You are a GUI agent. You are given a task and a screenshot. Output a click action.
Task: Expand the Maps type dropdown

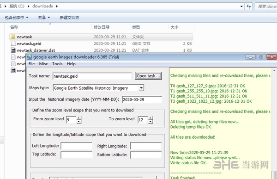[141, 88]
